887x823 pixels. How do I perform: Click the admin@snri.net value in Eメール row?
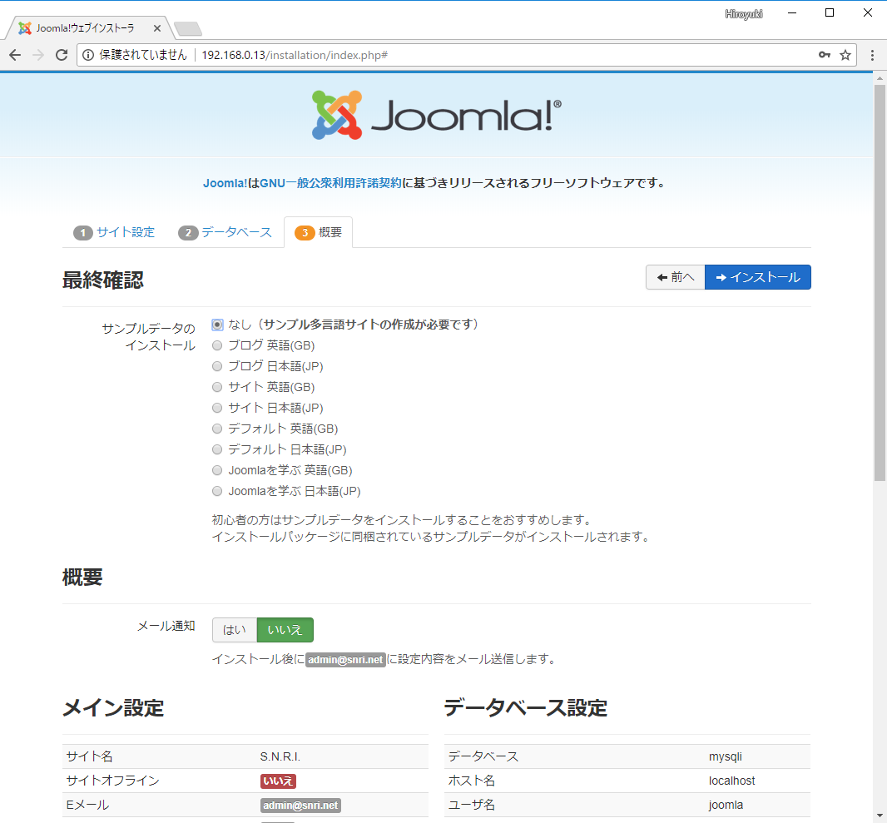click(300, 806)
